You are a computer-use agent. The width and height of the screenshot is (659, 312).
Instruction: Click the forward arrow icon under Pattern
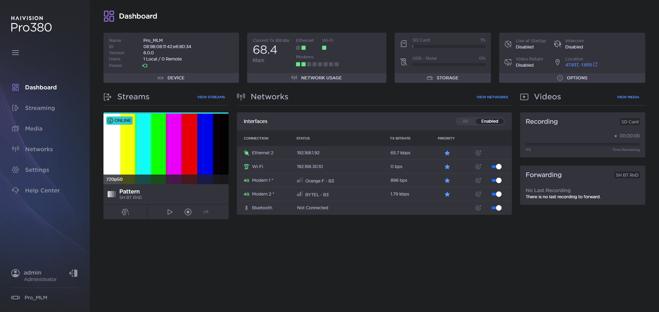[x=206, y=212]
